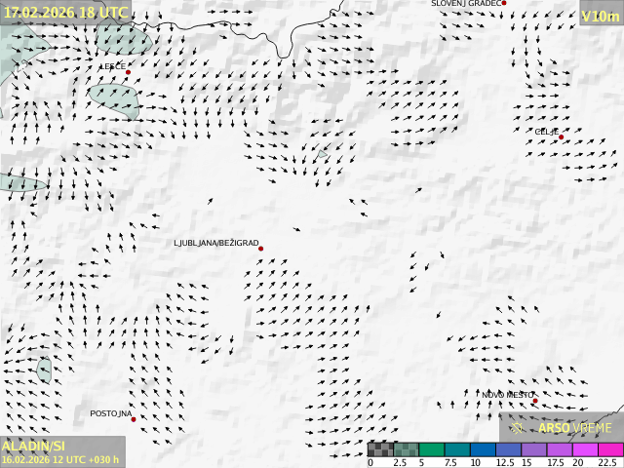Click the 17.02.2026 18 UTC timestamp

[x=64, y=12]
